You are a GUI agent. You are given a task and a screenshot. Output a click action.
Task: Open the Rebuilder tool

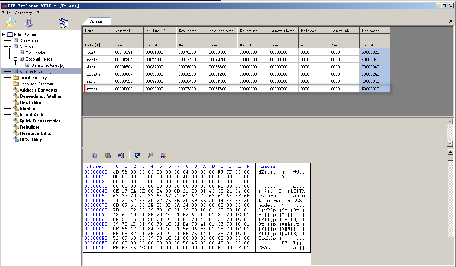(x=30, y=127)
